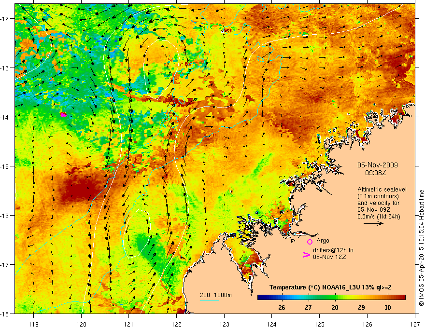
Task: Click the latitude axis label '-12'
Action: coord(5,19)
